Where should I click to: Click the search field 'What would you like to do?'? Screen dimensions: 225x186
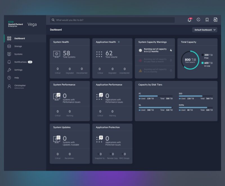coord(112,20)
